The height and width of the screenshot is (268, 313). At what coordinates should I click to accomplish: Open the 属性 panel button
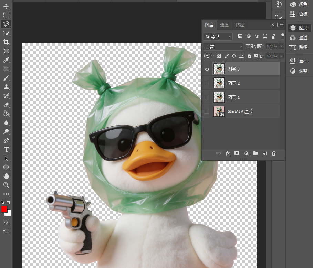point(299,62)
